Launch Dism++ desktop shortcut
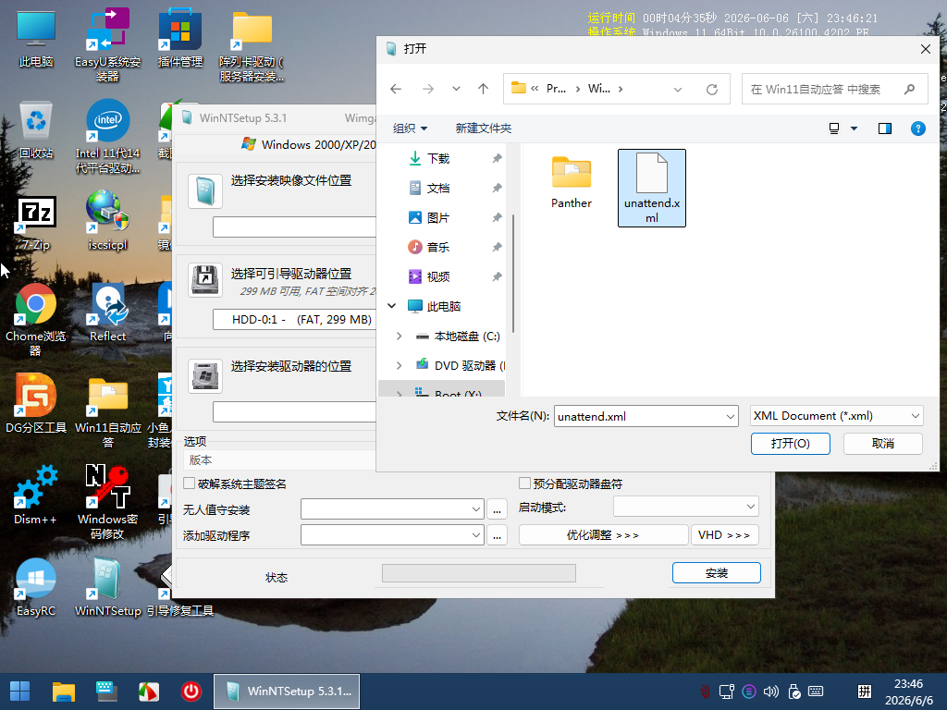This screenshot has width=947, height=710. [x=36, y=496]
